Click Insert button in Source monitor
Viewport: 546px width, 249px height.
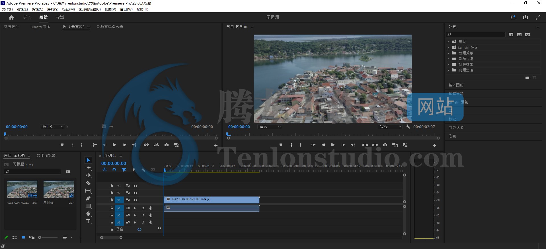(x=146, y=145)
